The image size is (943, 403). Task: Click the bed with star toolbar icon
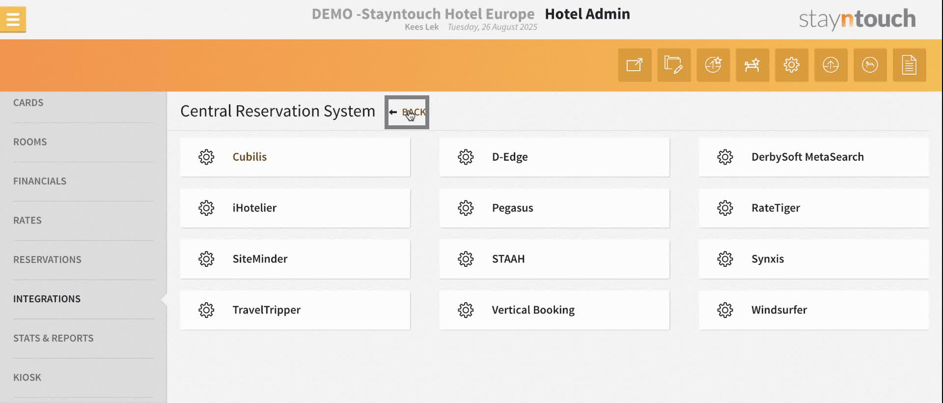click(x=752, y=65)
